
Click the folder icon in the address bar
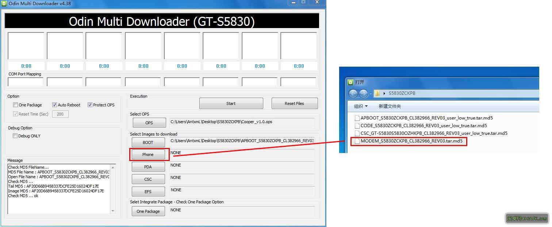(x=377, y=93)
